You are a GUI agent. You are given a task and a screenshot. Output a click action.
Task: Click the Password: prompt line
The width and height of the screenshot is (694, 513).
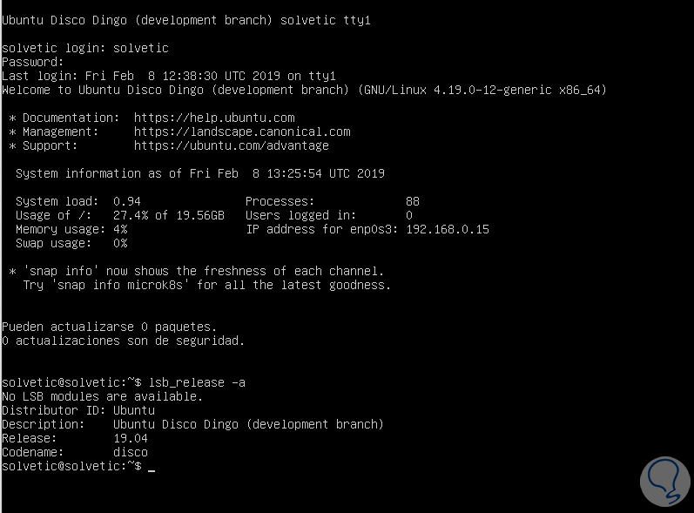pyautogui.click(x=33, y=62)
